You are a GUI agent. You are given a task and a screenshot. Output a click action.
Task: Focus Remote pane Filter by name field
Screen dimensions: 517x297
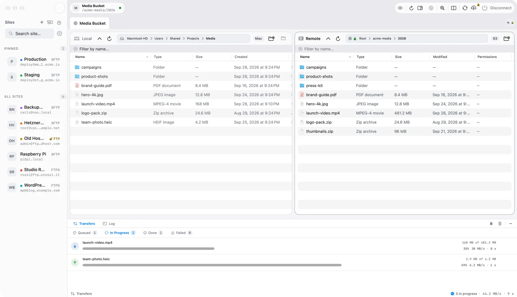click(405, 49)
